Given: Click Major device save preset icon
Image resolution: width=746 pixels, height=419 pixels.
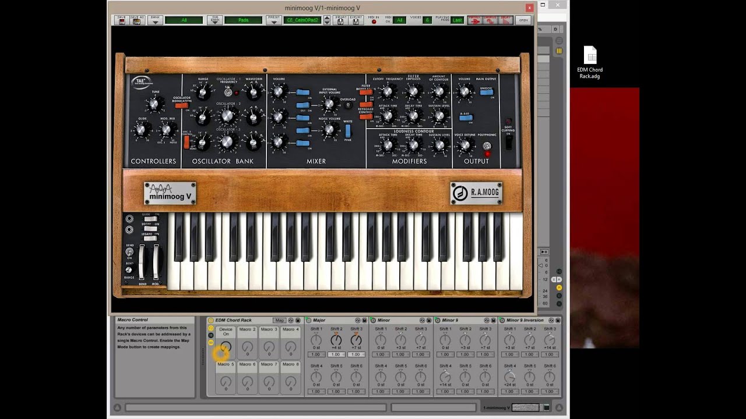Looking at the screenshot, I should (x=365, y=320).
